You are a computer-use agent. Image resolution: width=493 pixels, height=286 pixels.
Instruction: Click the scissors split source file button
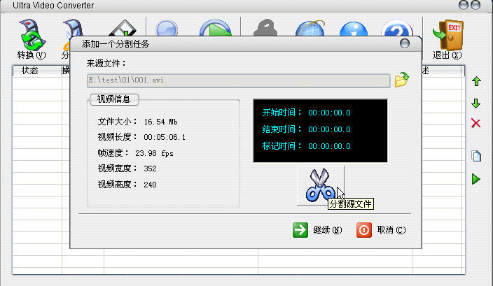point(321,185)
